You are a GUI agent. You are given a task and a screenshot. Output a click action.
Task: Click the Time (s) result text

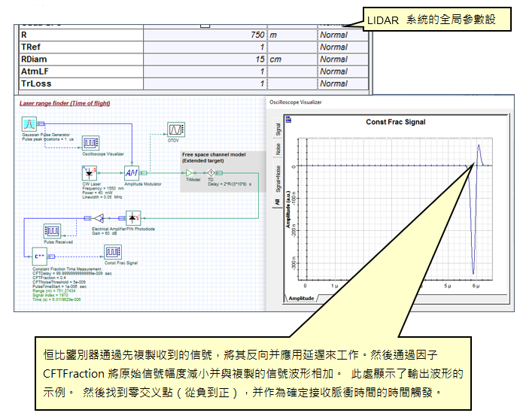[x=56, y=299]
